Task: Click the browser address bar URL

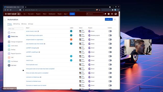Action: coord(52,10)
